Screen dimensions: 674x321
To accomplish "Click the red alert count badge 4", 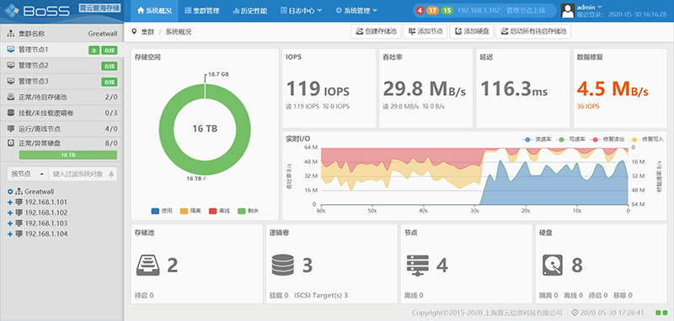I will click(420, 10).
